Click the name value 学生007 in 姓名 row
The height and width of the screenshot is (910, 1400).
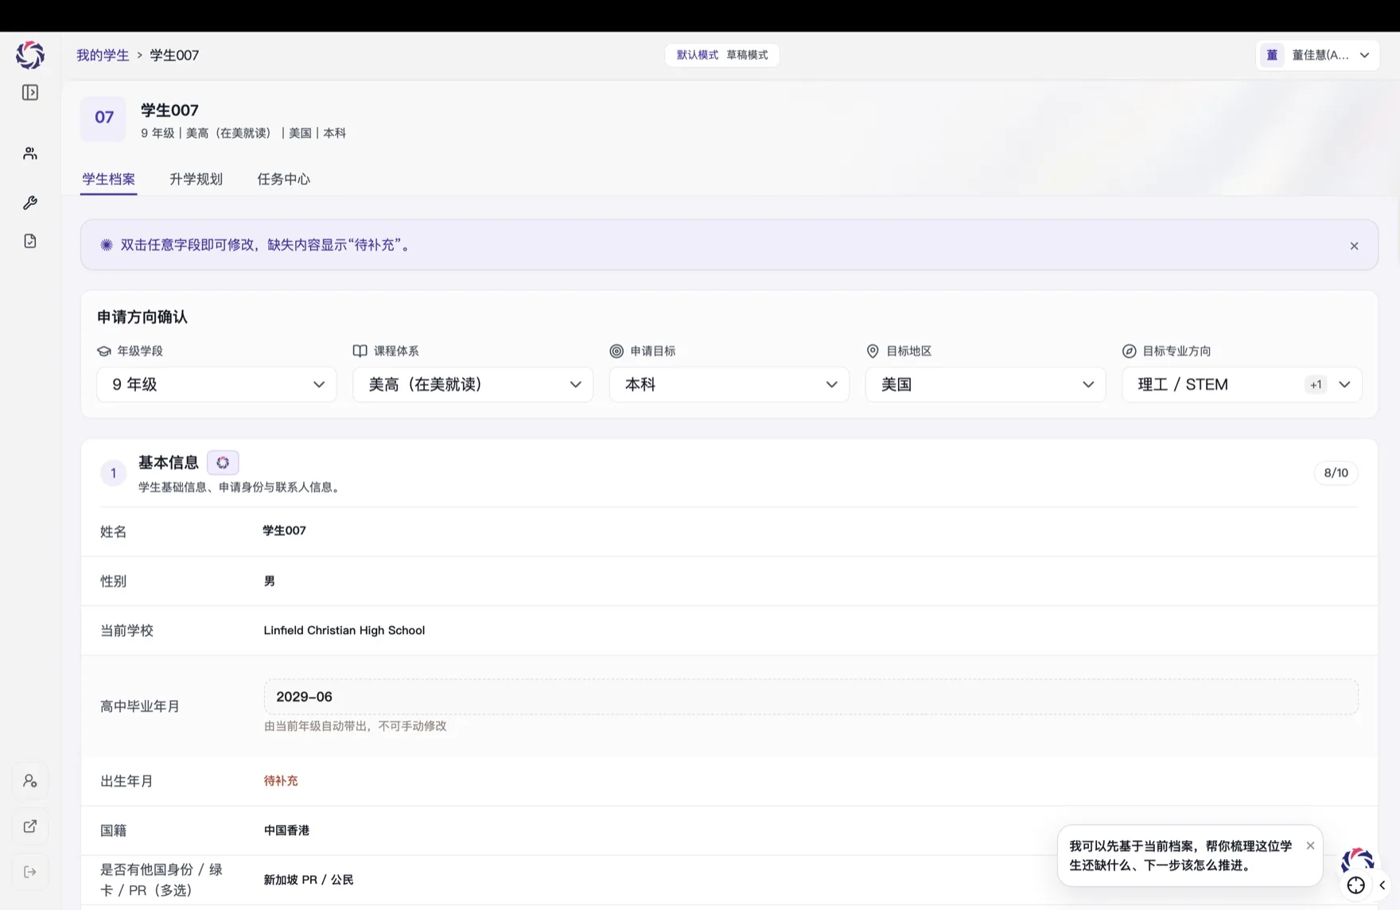tap(284, 531)
